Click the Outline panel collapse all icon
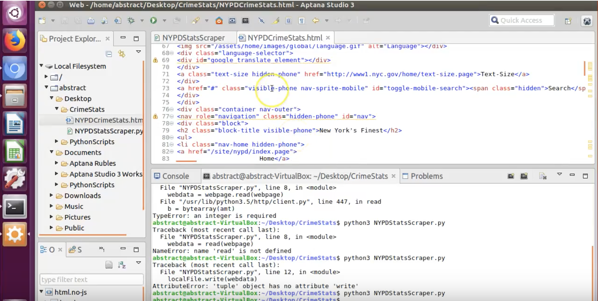Screen dimensions: 598x301 coord(109,265)
